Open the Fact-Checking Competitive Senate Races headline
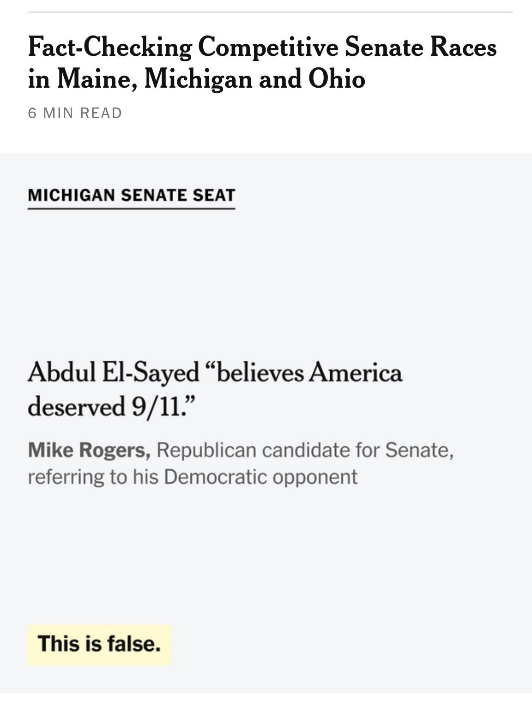The height and width of the screenshot is (718, 532). pyautogui.click(x=262, y=63)
